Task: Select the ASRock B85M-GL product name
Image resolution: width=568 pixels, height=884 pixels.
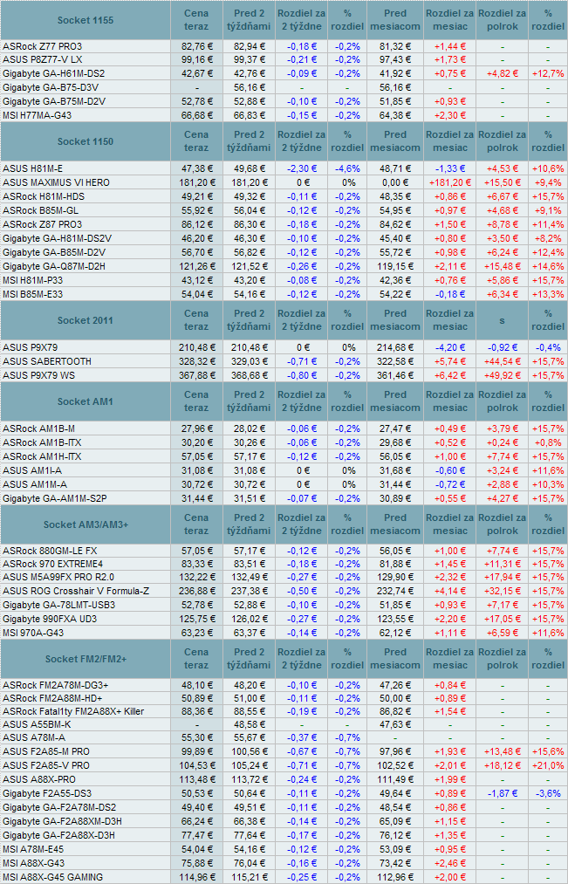Action: click(x=40, y=210)
